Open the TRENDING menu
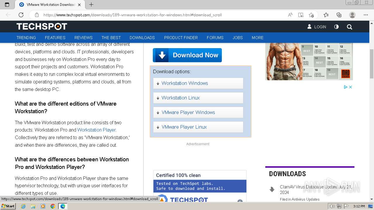Viewport: 374px width, 210px height. (x=26, y=38)
